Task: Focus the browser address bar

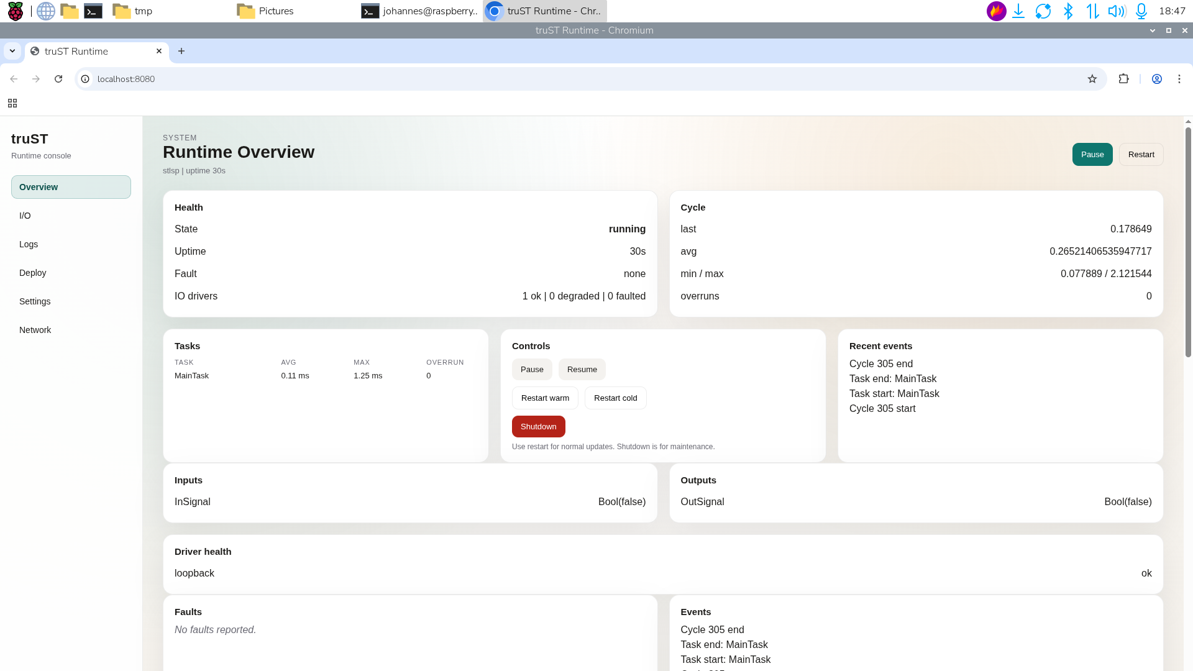Action: point(373,79)
